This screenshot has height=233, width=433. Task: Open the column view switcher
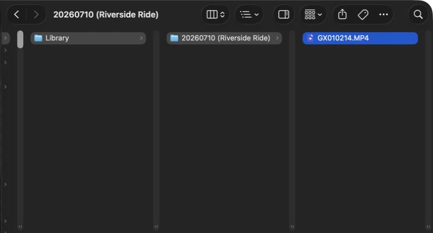coord(216,14)
